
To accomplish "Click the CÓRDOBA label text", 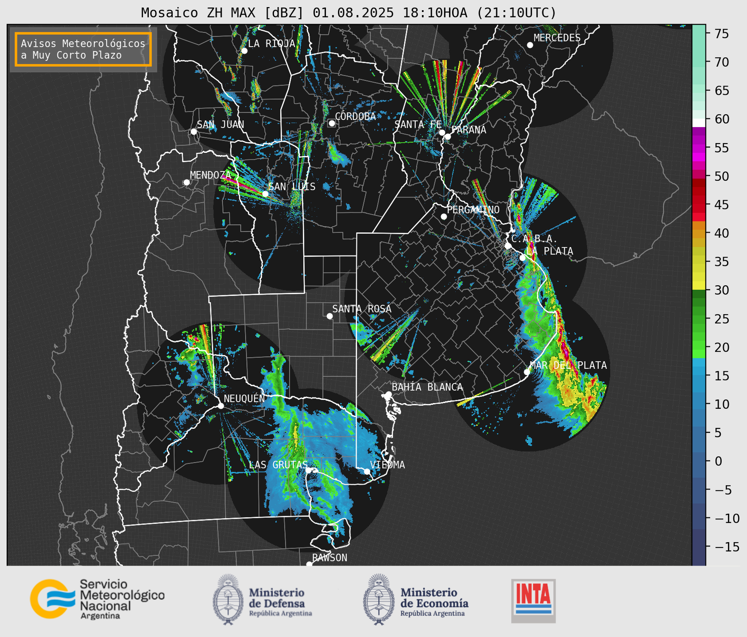I will point(356,116).
